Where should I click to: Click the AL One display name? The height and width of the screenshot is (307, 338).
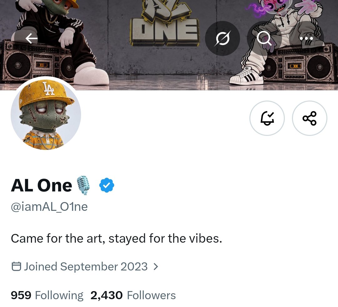[41, 185]
